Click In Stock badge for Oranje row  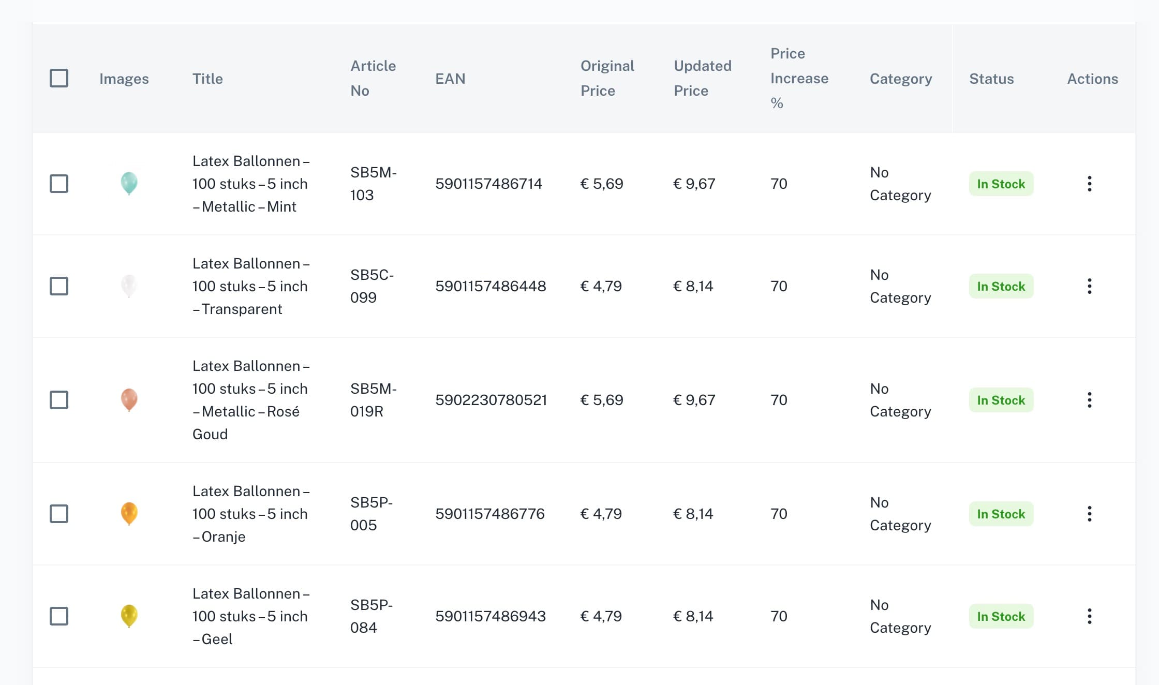click(1001, 514)
